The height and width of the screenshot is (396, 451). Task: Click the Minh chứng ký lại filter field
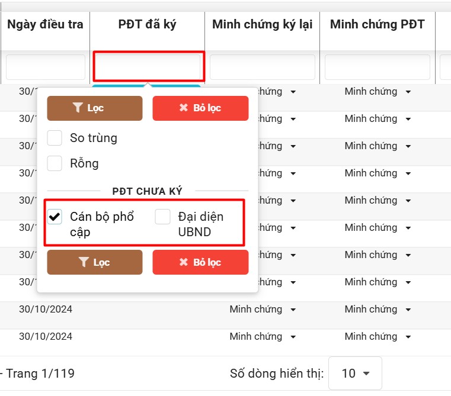click(262, 67)
